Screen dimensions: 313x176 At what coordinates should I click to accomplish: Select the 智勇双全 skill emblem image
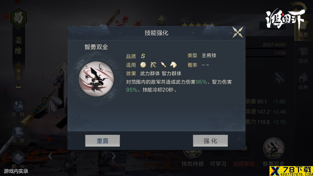pyautogui.click(x=97, y=79)
